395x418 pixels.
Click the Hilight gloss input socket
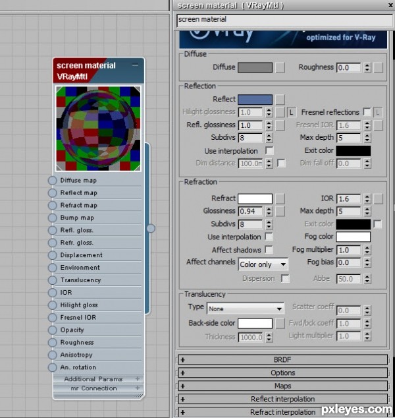(x=53, y=305)
